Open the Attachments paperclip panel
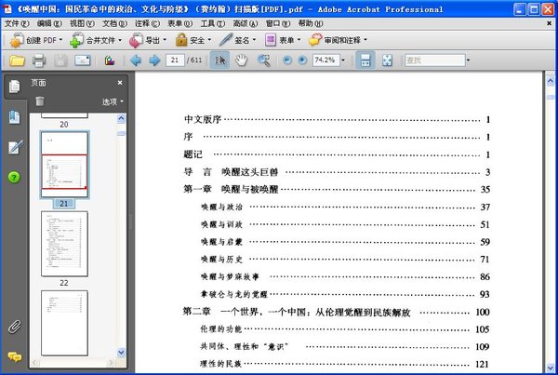The width and height of the screenshot is (558, 375). [x=14, y=327]
